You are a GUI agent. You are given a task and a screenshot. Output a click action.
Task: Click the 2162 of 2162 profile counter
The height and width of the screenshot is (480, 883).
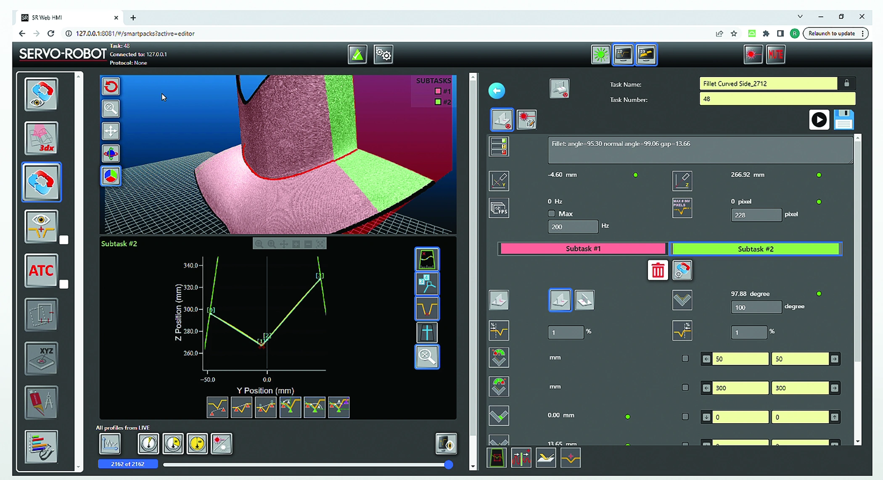click(128, 464)
